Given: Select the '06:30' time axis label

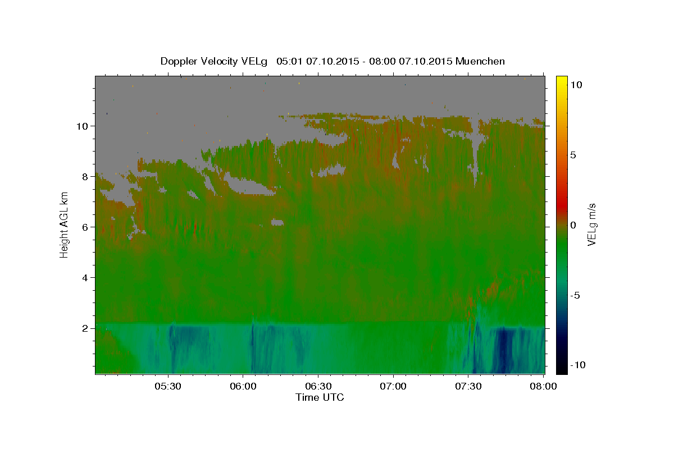Looking at the screenshot, I should click(x=318, y=386).
